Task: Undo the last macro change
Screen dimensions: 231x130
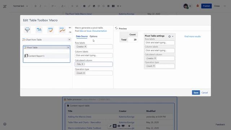Action: point(70,28)
